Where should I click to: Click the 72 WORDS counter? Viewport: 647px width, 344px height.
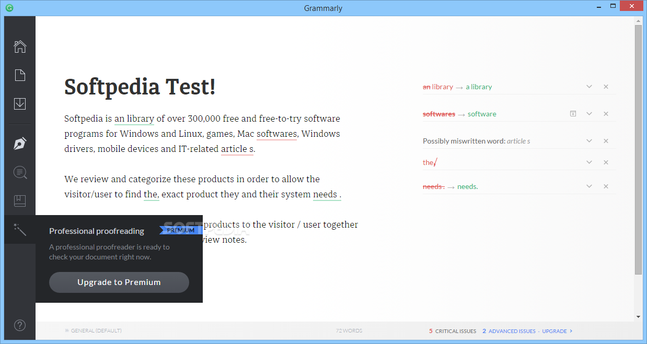point(349,331)
